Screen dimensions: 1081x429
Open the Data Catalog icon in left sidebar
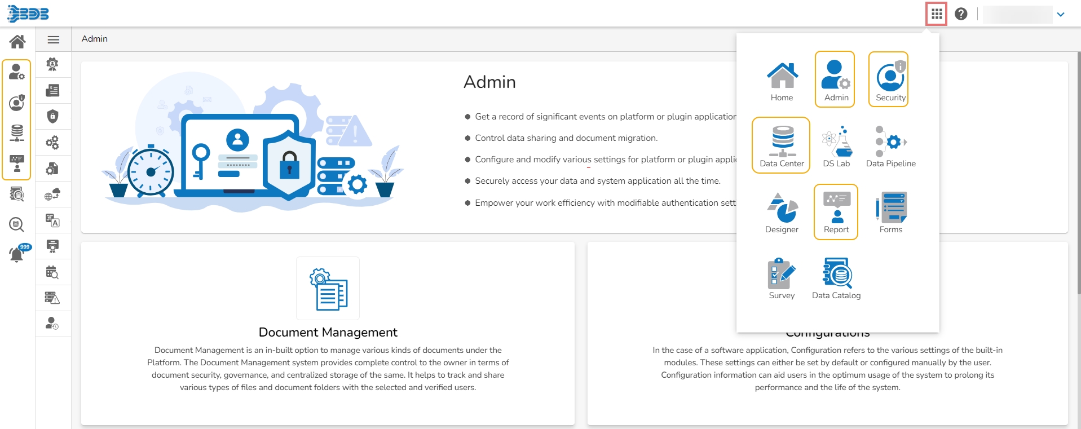point(17,194)
